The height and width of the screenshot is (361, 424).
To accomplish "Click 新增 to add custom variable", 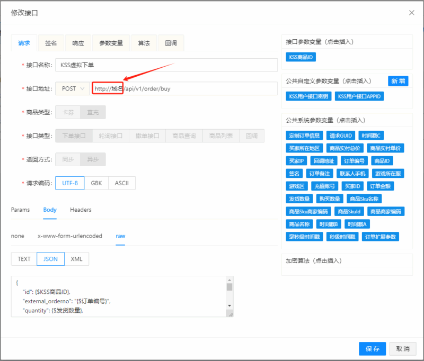I will (398, 81).
